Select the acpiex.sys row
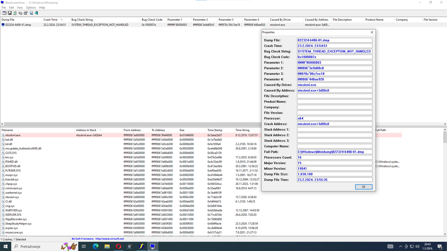 [x=201, y=228]
